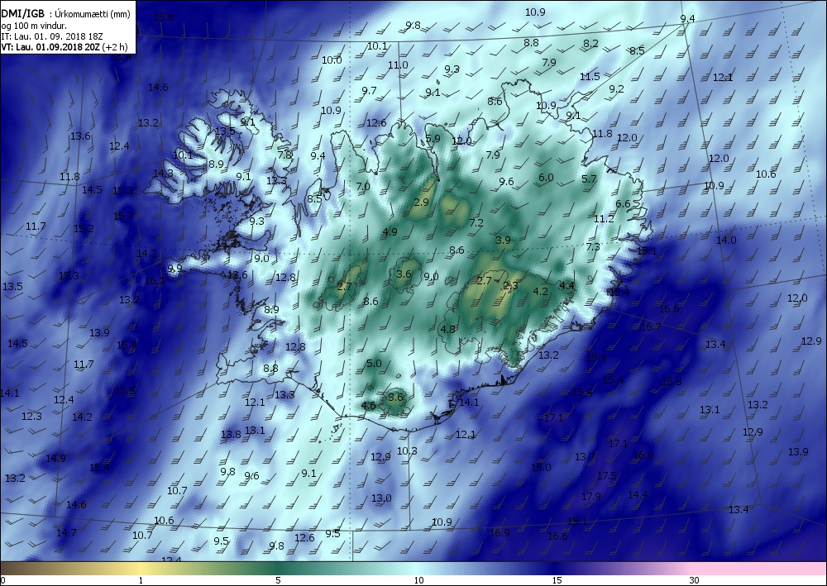Viewport: 827px width, 586px height.
Task: Select the map value "15.8"
Action: (x=672, y=381)
